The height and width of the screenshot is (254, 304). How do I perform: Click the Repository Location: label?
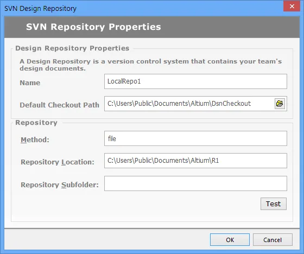(x=58, y=162)
